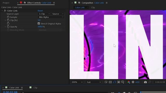Click viewer timecode 0:00:02:08 in preview toolbar
Image resolution: width=166 pixels, height=93 pixels.
[160, 82]
